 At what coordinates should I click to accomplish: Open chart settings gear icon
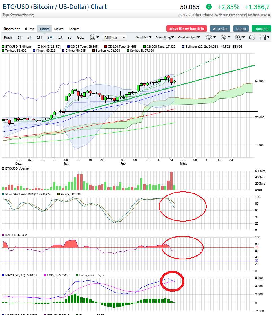pos(209,37)
